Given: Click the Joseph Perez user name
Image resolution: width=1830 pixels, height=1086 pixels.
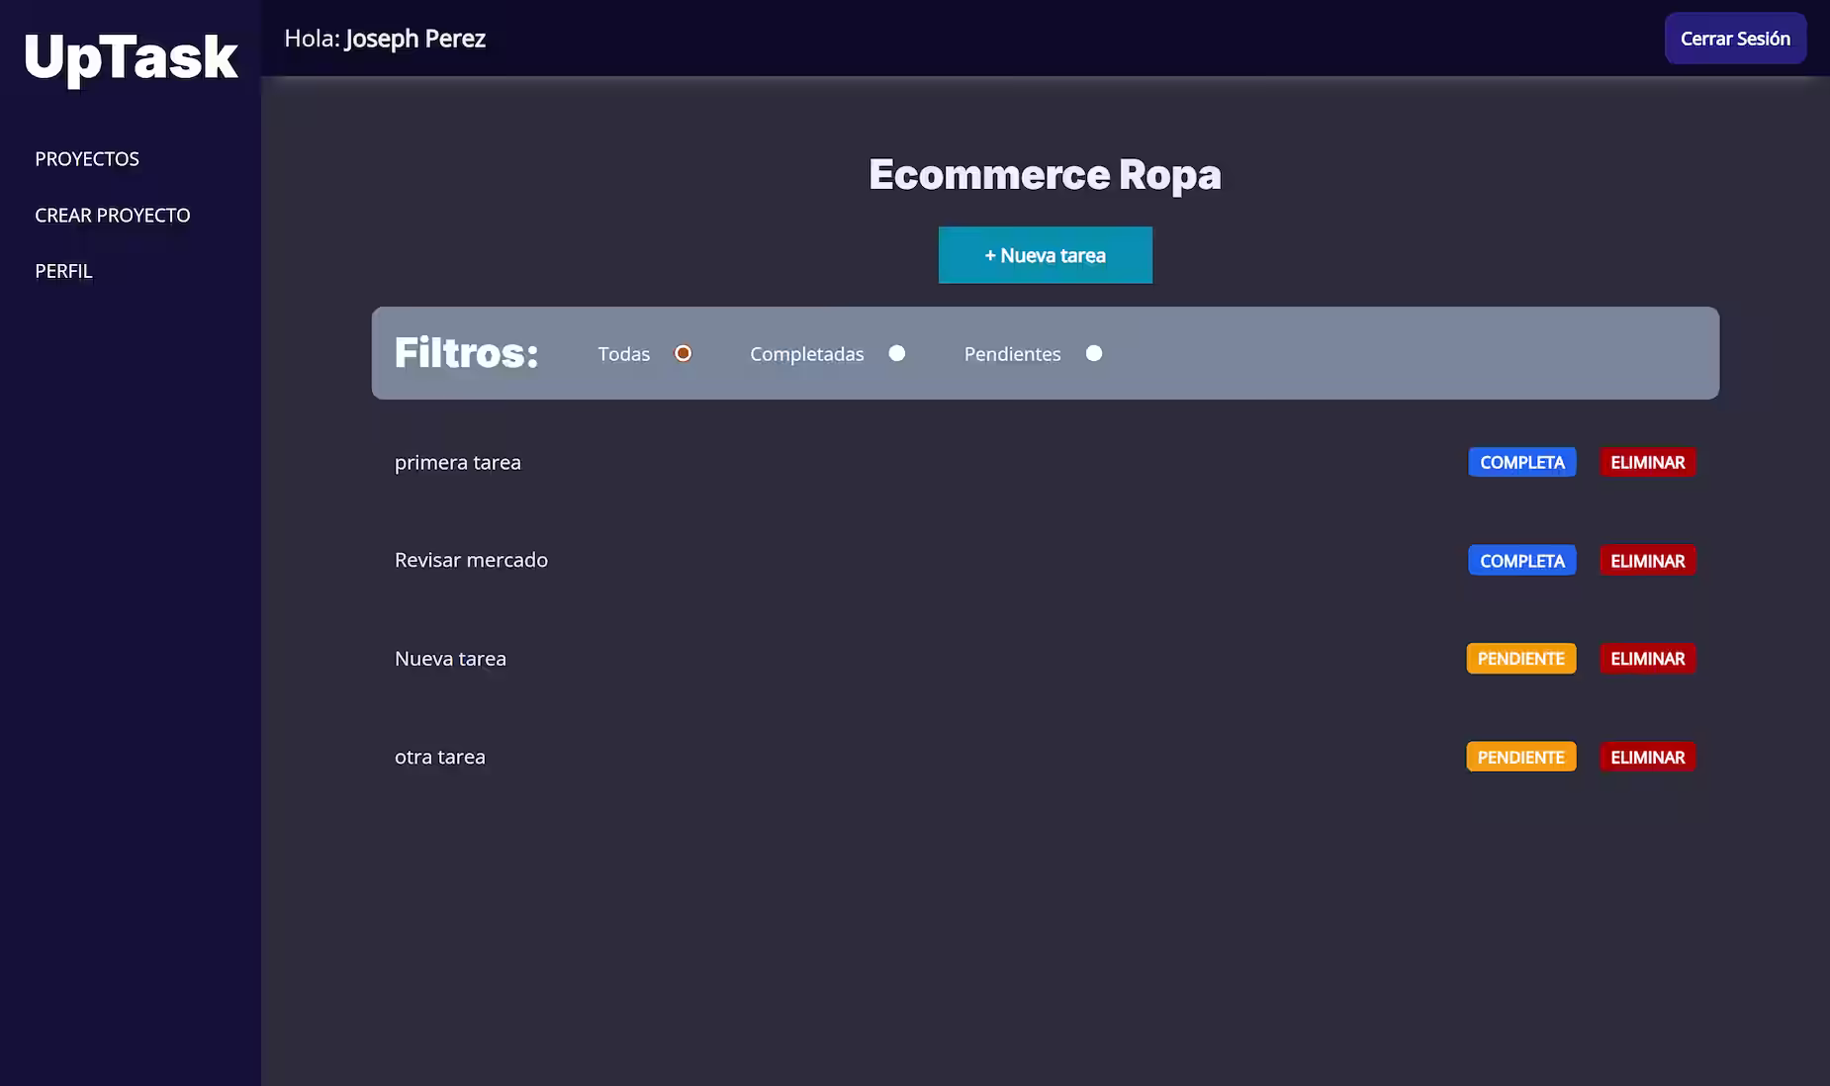Looking at the screenshot, I should tap(415, 39).
